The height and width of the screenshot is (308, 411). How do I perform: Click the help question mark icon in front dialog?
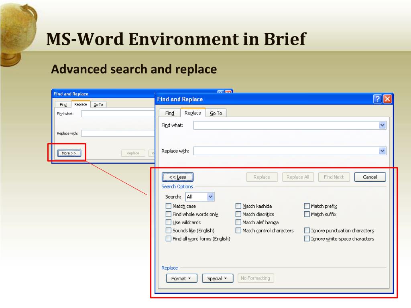pos(377,99)
